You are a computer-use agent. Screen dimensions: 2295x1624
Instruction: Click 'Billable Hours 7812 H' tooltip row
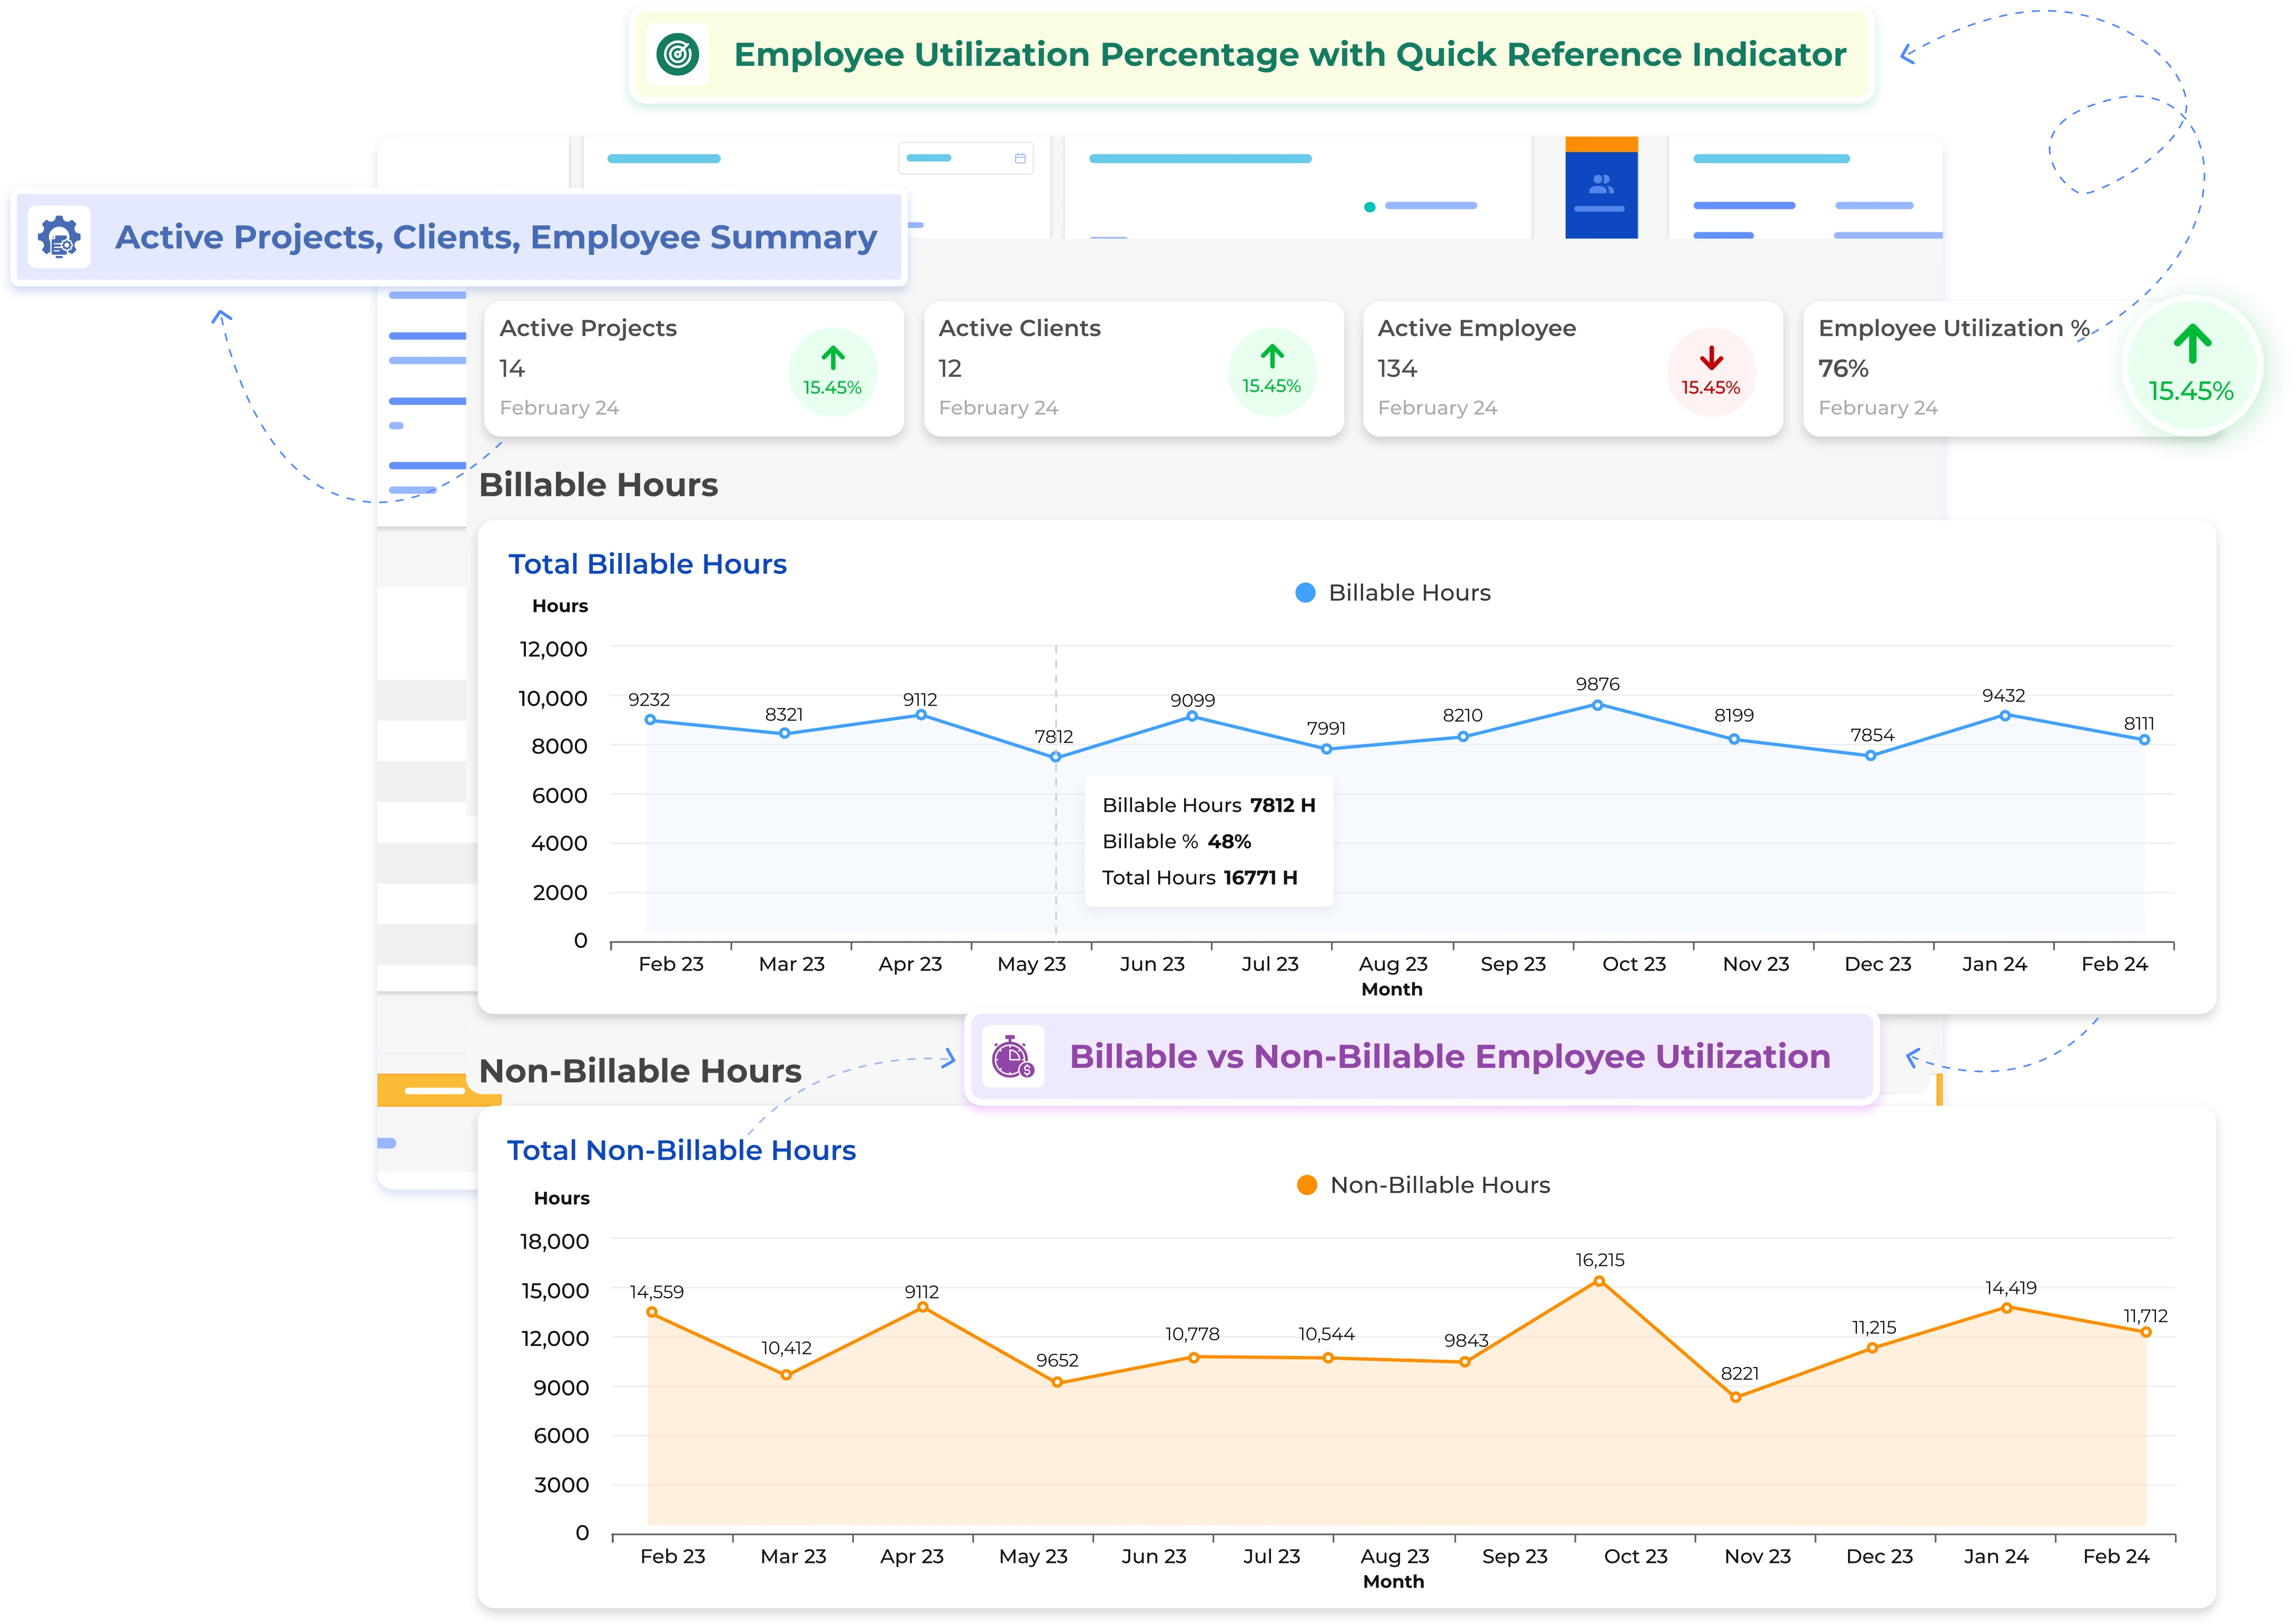pyautogui.click(x=1208, y=805)
